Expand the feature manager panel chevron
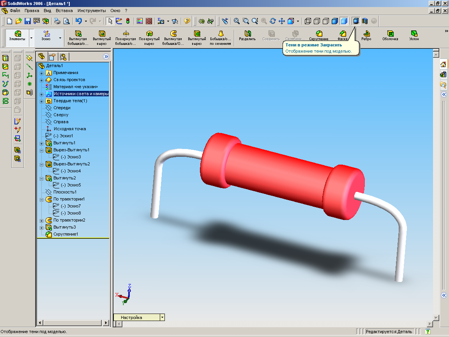 pyautogui.click(x=106, y=57)
